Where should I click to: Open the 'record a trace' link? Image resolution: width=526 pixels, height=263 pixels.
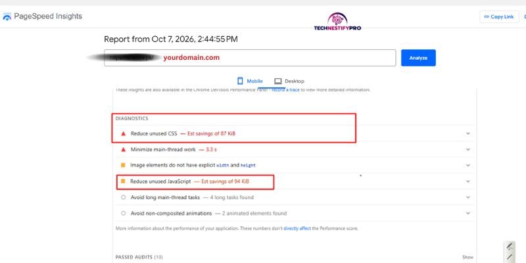coord(285,90)
